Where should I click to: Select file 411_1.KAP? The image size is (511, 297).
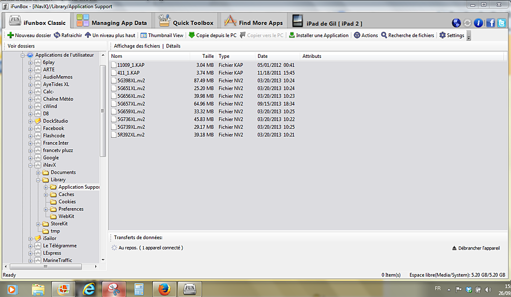coord(128,73)
